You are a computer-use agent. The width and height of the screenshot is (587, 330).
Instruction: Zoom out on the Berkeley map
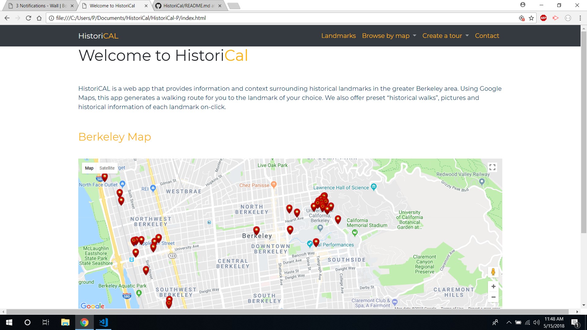[x=493, y=297]
